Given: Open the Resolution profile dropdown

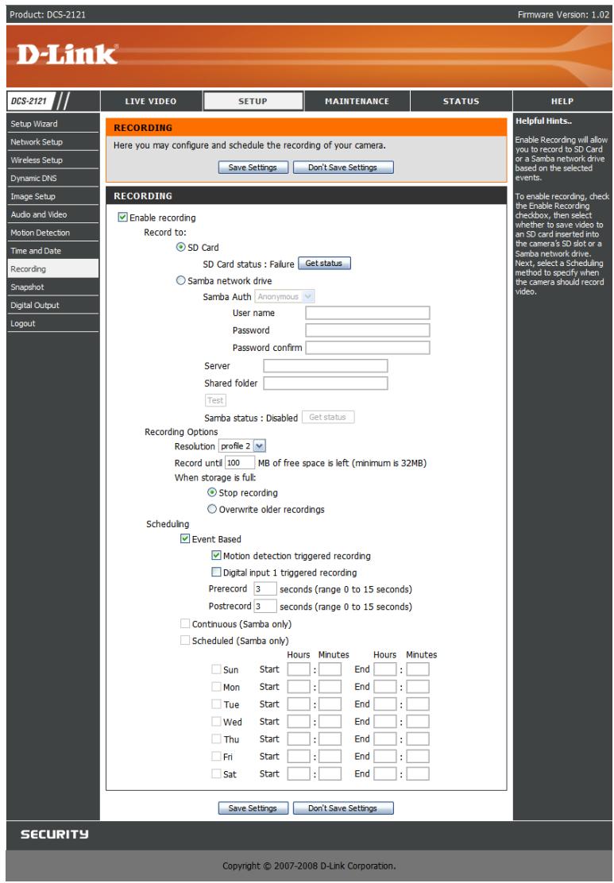Looking at the screenshot, I should (x=241, y=446).
